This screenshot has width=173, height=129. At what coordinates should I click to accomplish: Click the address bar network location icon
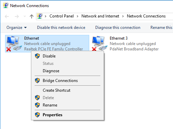(40, 16)
